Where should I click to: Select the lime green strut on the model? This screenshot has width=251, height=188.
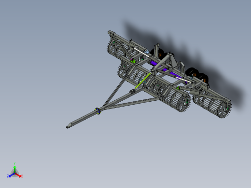143,81
